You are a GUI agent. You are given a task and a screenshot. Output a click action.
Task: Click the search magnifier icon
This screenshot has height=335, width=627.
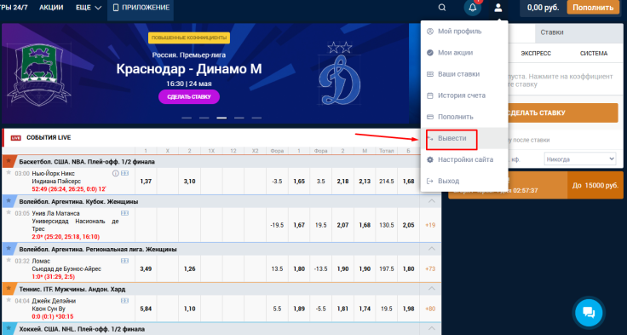tap(442, 8)
